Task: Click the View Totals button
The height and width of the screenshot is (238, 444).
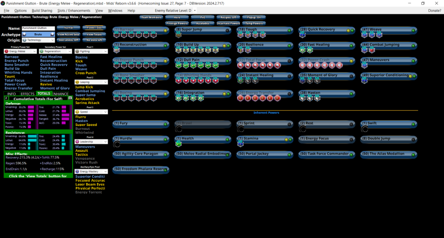Action: coord(94,34)
